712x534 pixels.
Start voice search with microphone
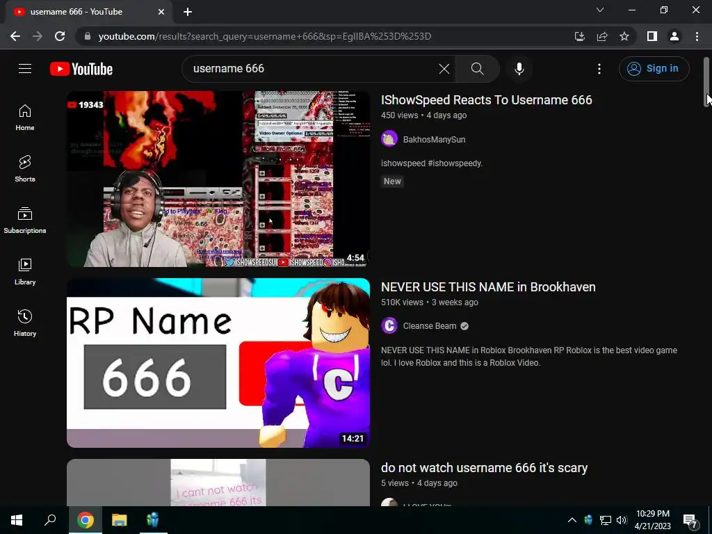pyautogui.click(x=519, y=69)
